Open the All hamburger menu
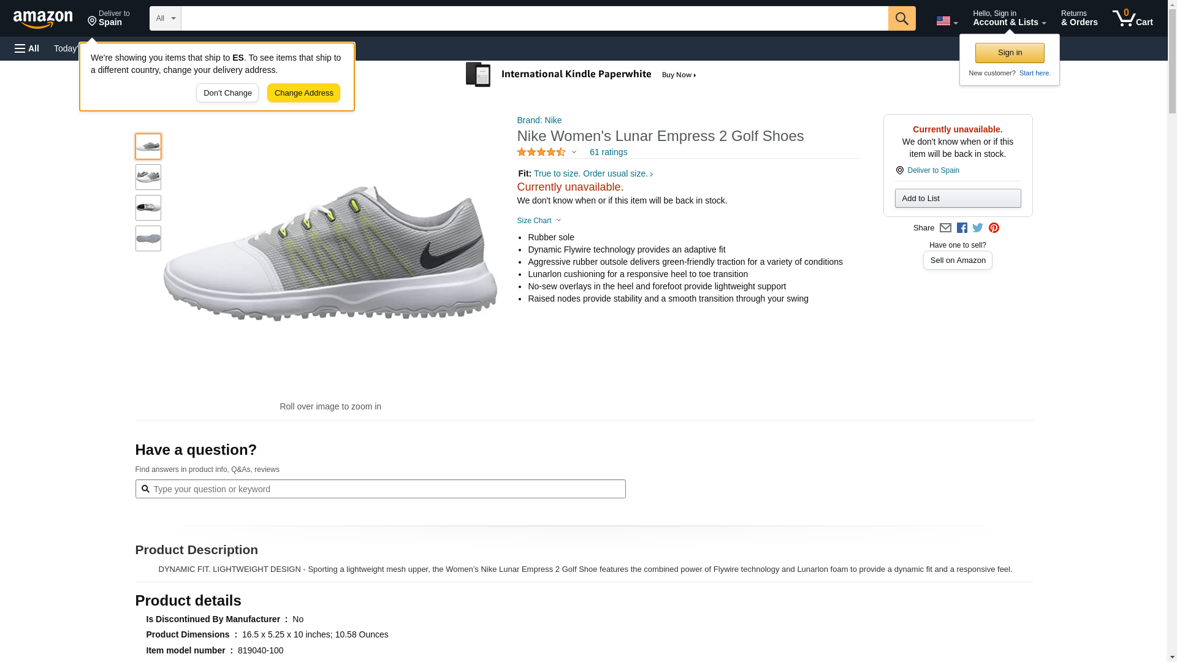 point(27,48)
